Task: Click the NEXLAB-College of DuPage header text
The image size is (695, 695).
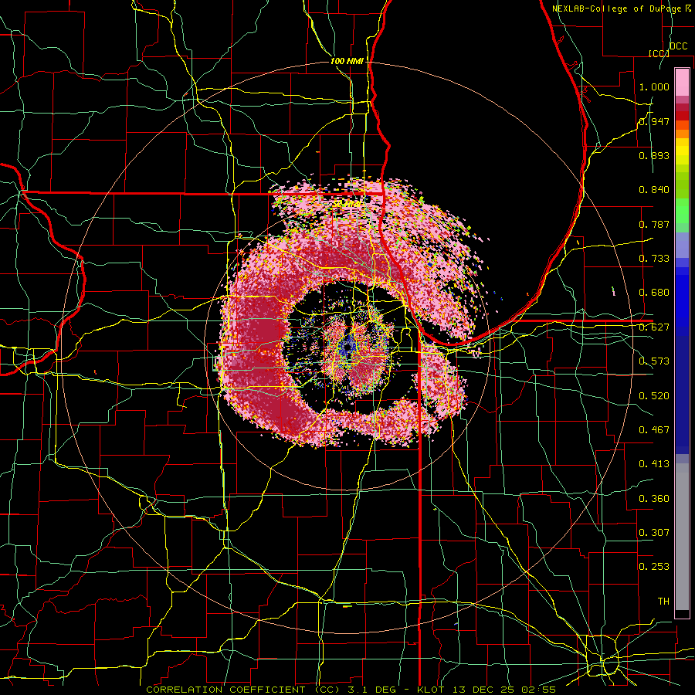Action: click(x=621, y=8)
